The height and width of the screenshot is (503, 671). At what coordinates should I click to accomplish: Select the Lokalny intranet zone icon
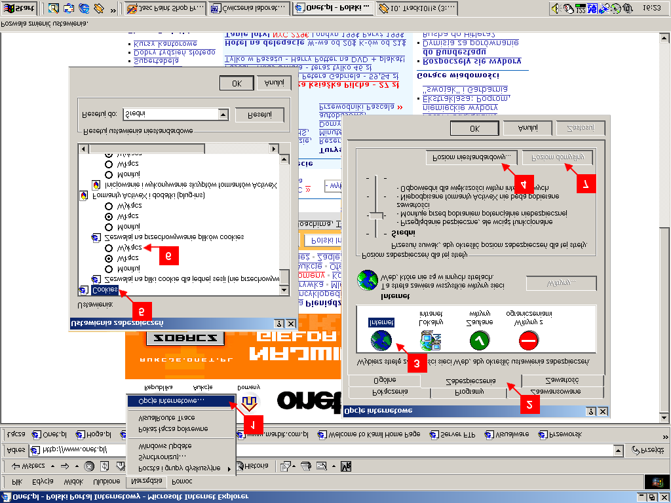tap(431, 341)
